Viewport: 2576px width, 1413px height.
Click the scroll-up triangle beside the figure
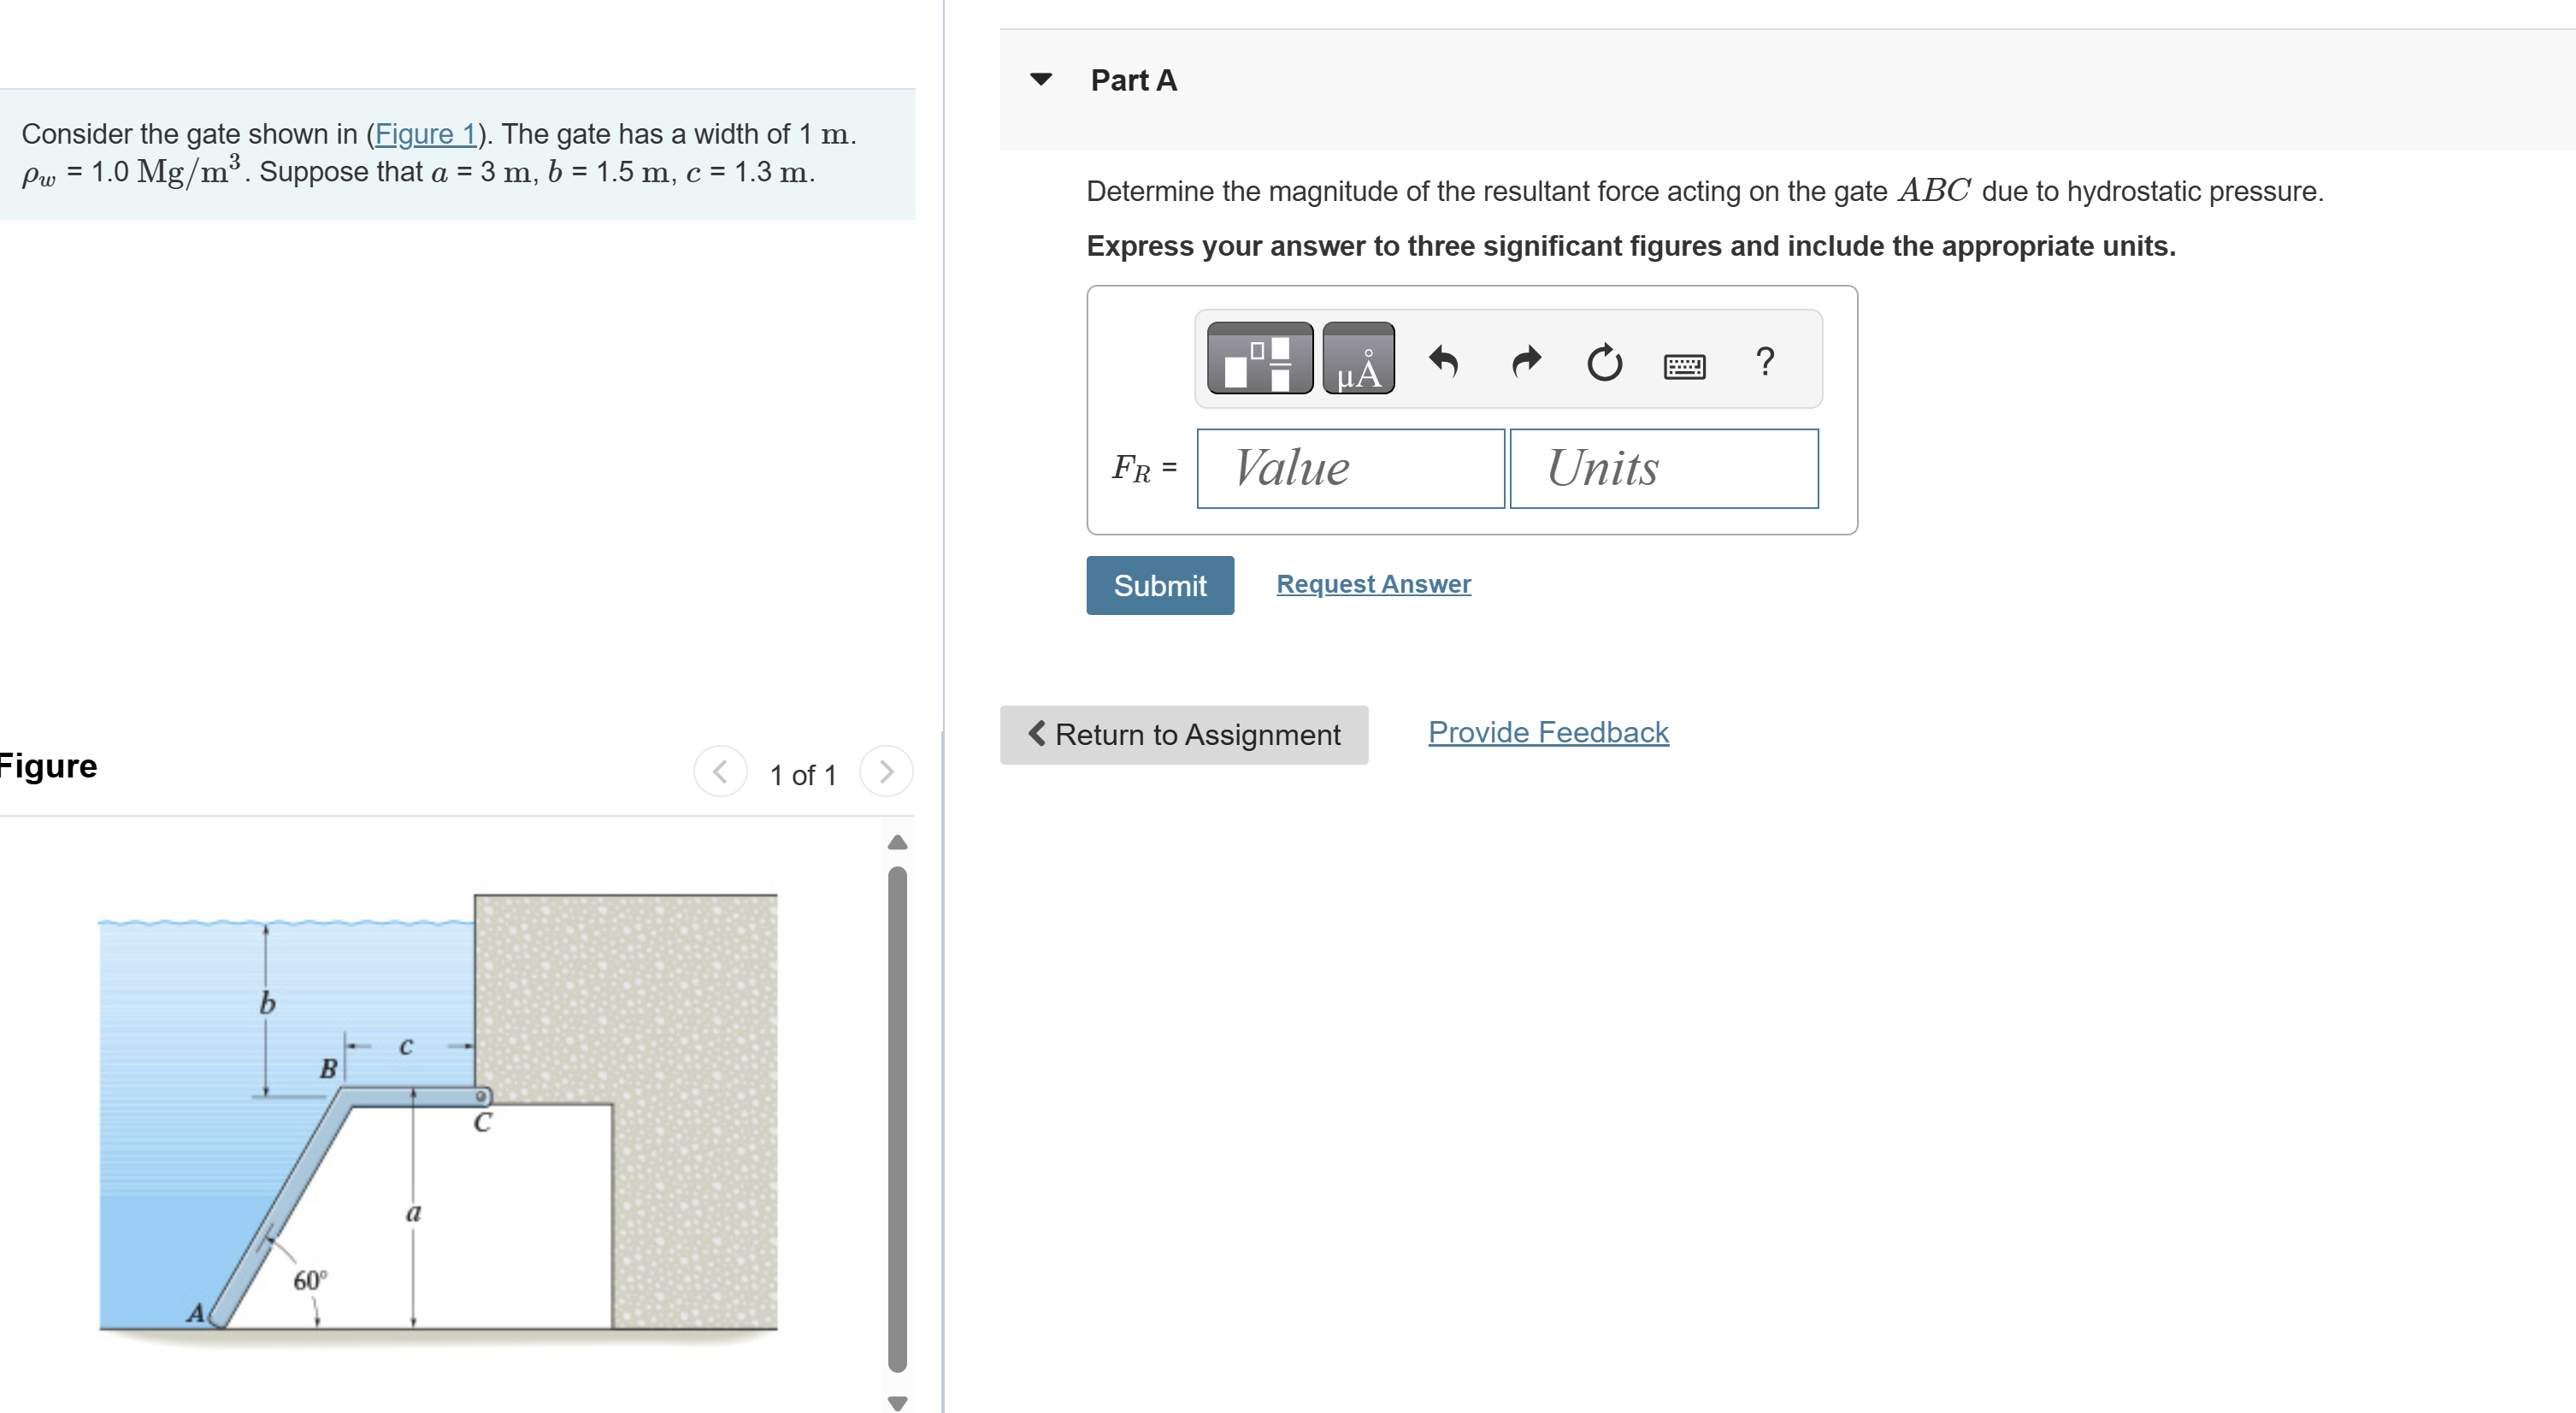click(896, 842)
